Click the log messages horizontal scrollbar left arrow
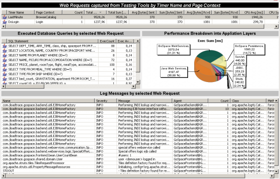The width and height of the screenshot is (280, 179). pyautogui.click(x=3, y=176)
